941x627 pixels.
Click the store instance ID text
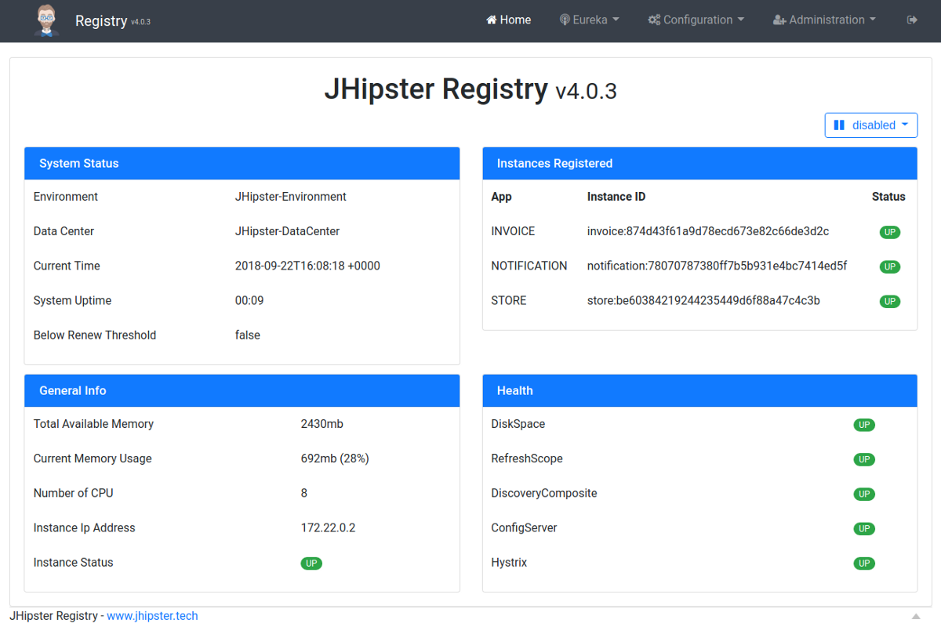pos(703,300)
